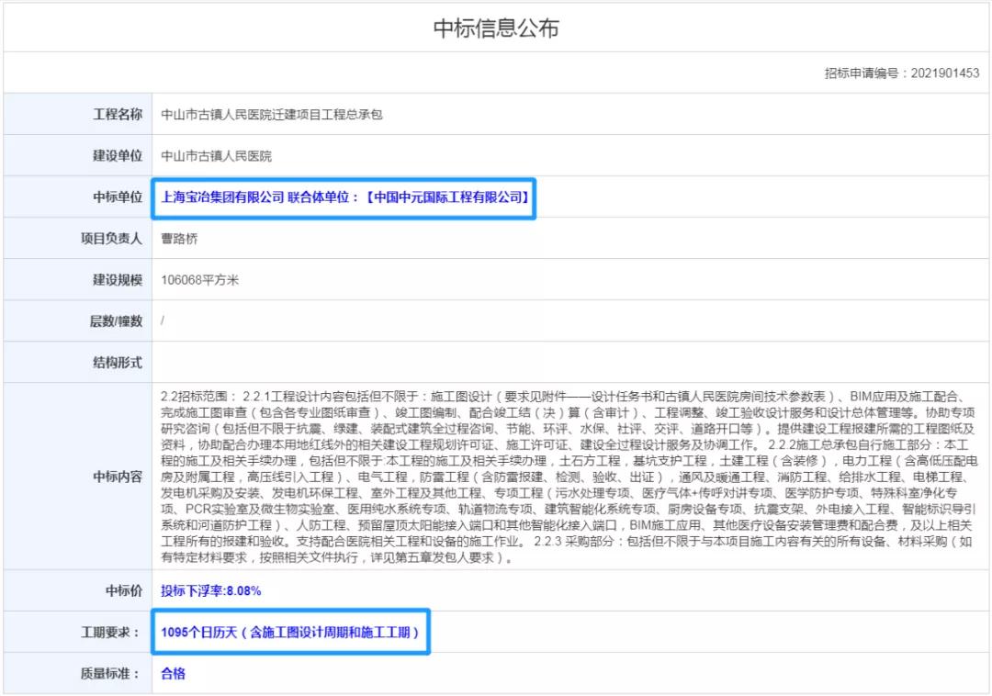Select the project leader name 曹路桥

179,239
